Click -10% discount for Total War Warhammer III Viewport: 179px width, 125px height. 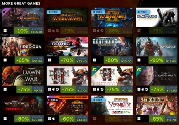point(21,31)
